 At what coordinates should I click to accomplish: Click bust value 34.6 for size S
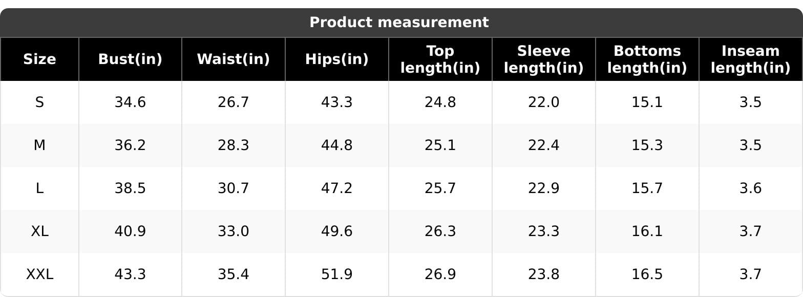130,102
